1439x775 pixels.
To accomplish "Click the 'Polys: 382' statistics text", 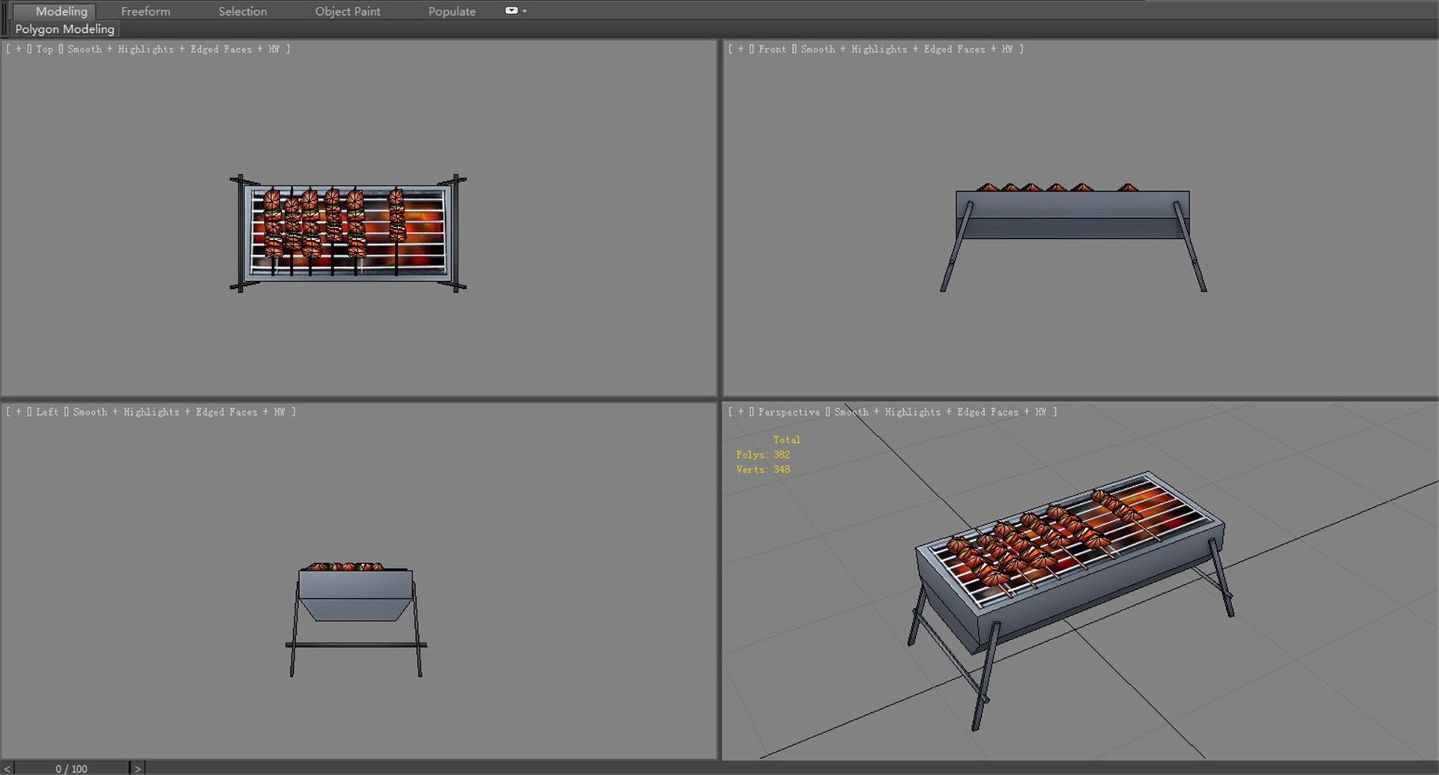I will (763, 455).
